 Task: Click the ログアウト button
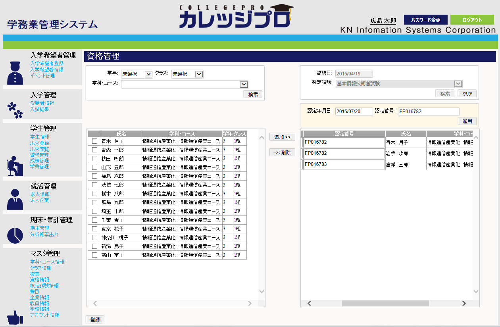pos(472,20)
